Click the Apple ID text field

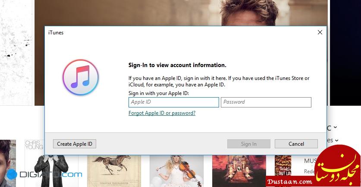coord(173,102)
